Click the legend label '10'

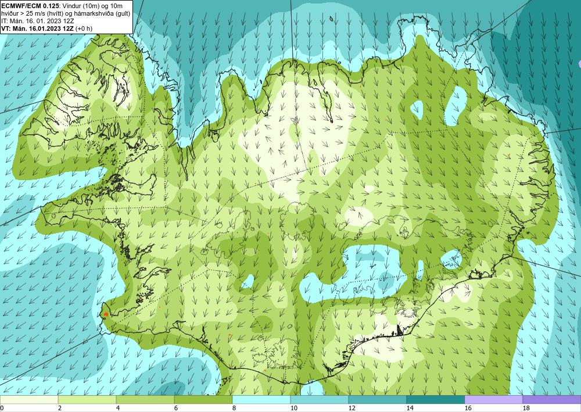tap(294, 408)
